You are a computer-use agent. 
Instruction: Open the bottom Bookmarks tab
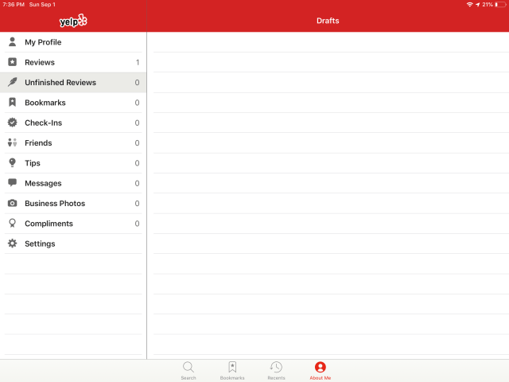(x=232, y=370)
